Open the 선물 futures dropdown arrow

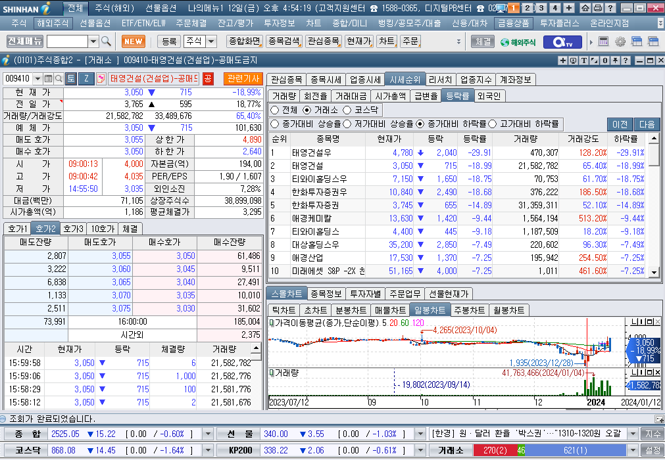[x=420, y=434]
